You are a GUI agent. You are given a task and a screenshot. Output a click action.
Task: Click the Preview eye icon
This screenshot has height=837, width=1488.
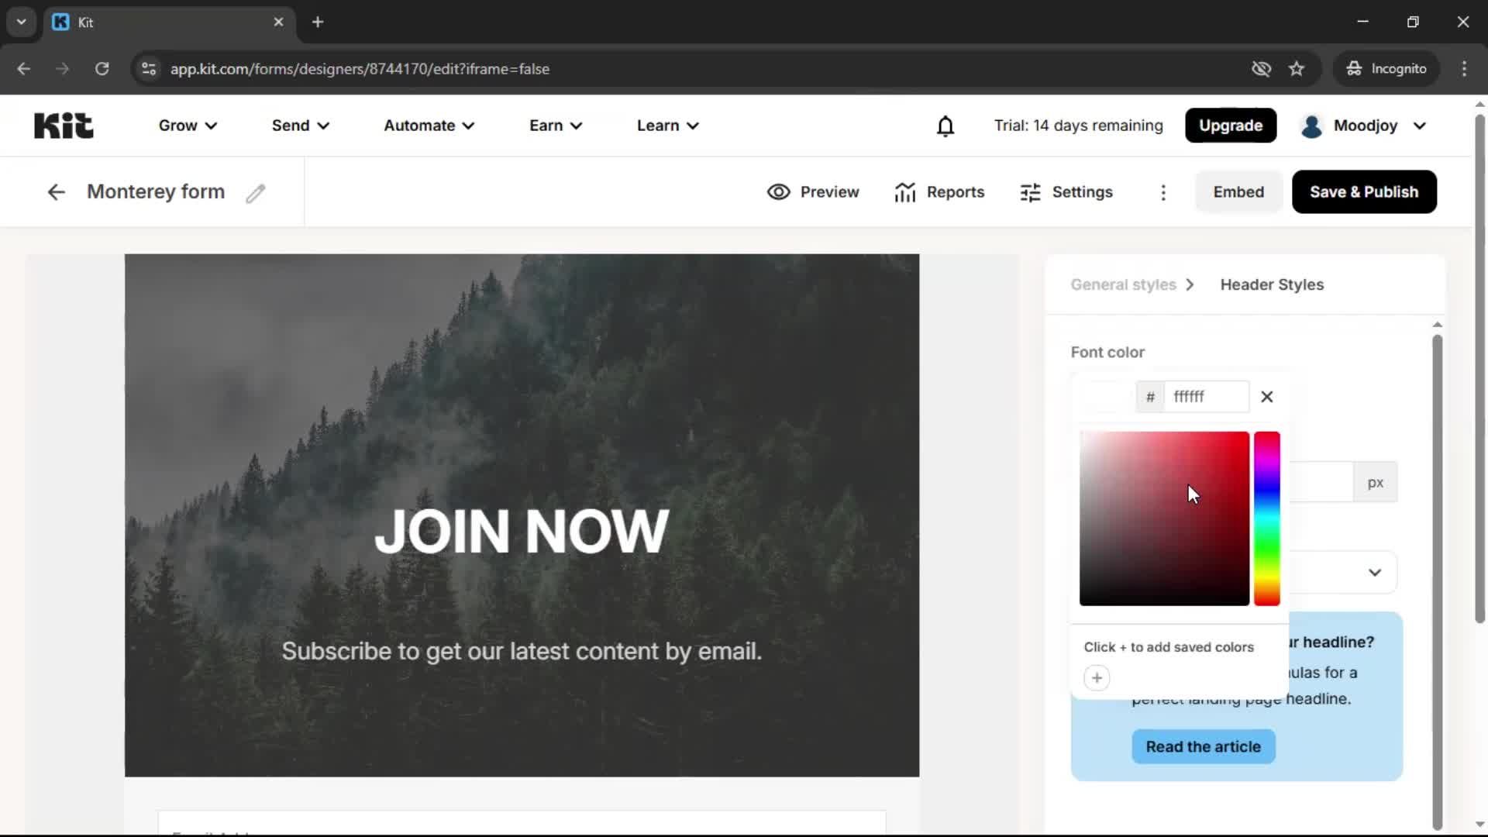tap(779, 191)
